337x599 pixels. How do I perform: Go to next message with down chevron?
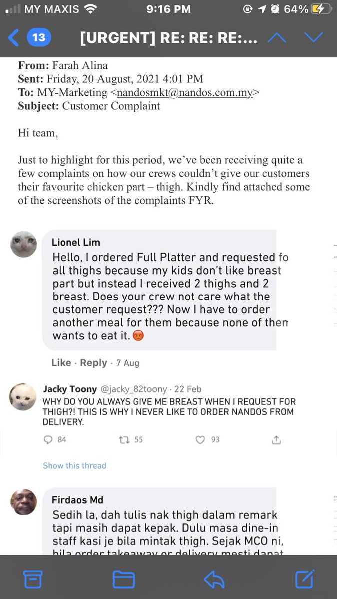pos(314,38)
